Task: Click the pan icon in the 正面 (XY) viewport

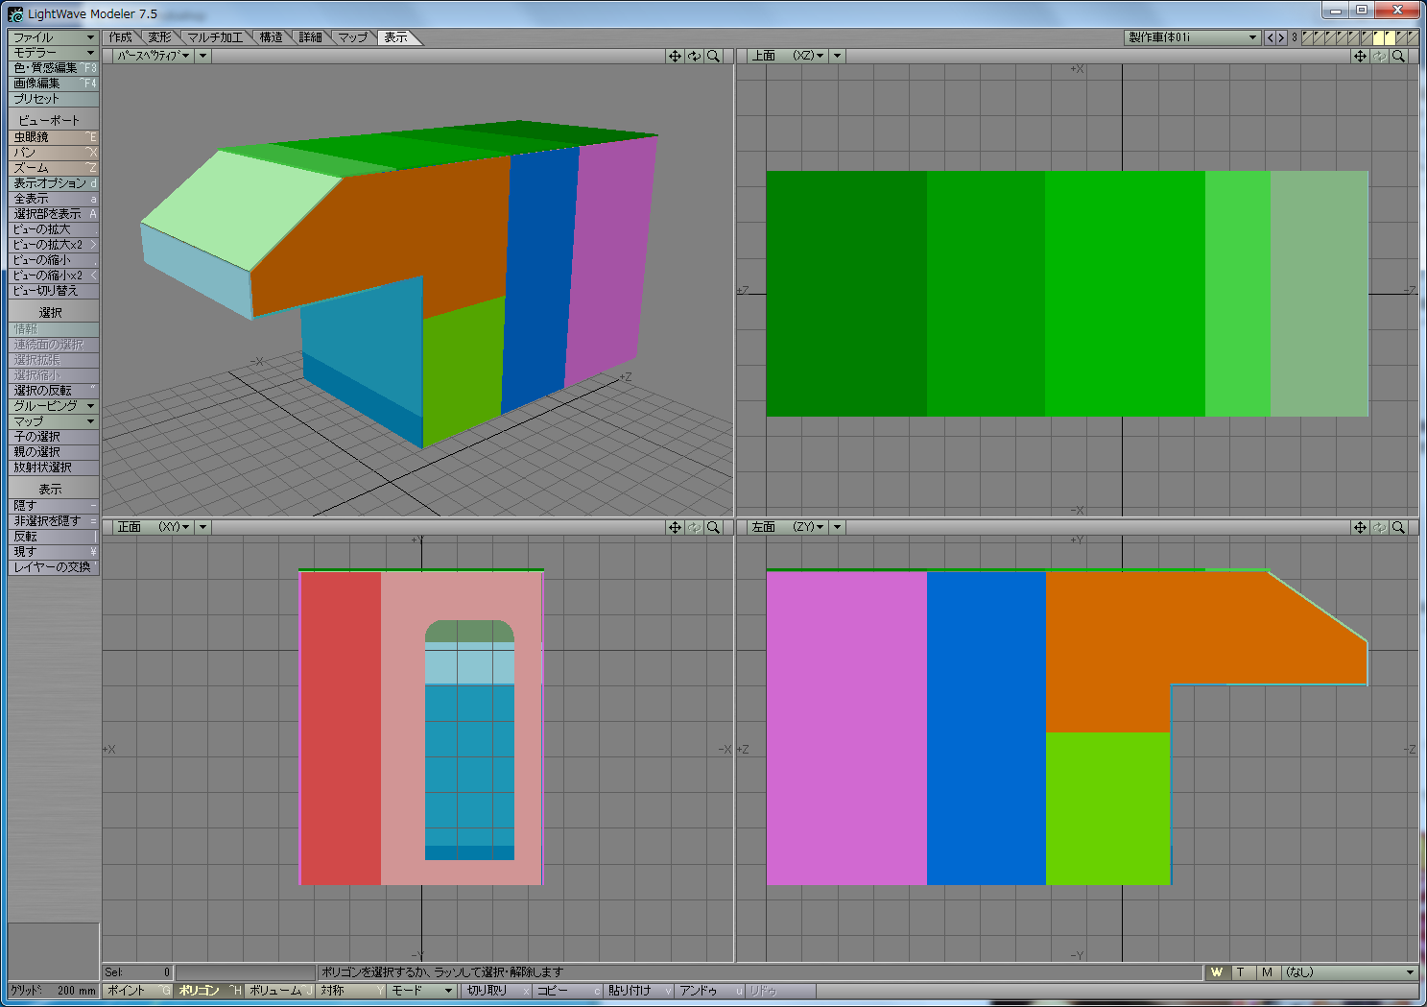Action: click(675, 527)
